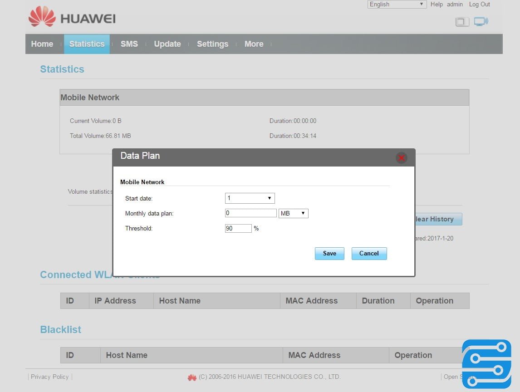520x392 pixels.
Task: Expand the Start date dropdown
Action: coord(250,198)
